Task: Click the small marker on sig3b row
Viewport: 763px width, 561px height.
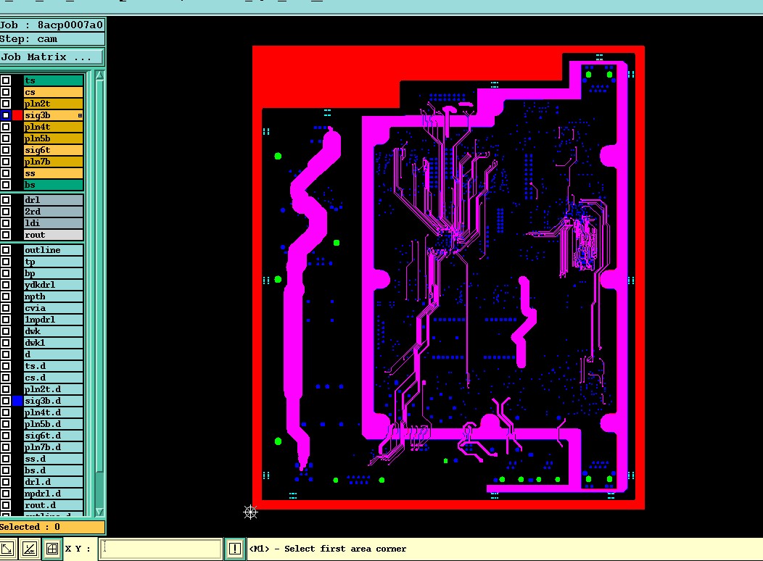Action: [80, 116]
